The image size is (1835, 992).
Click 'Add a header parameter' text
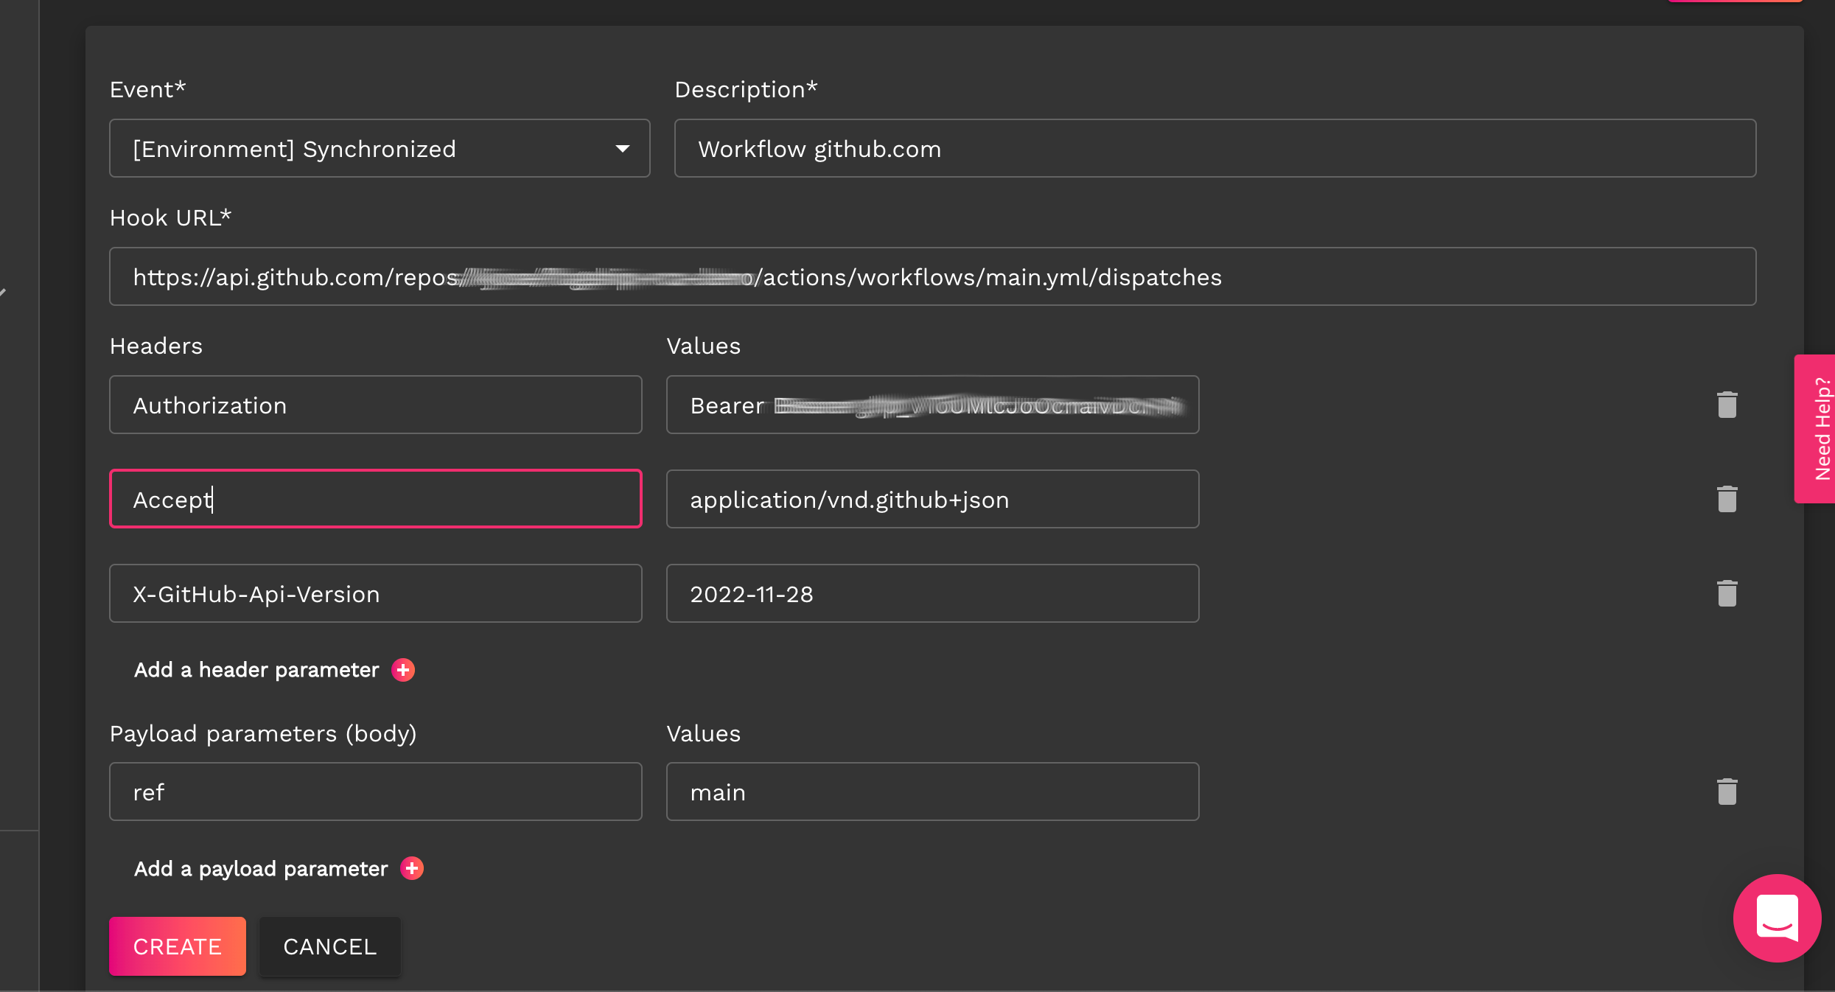click(256, 670)
